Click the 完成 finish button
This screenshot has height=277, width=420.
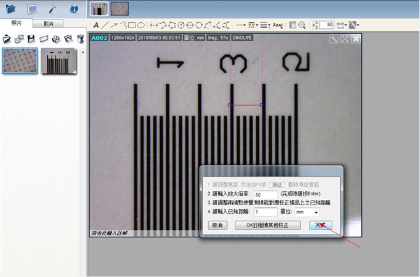(x=320, y=225)
